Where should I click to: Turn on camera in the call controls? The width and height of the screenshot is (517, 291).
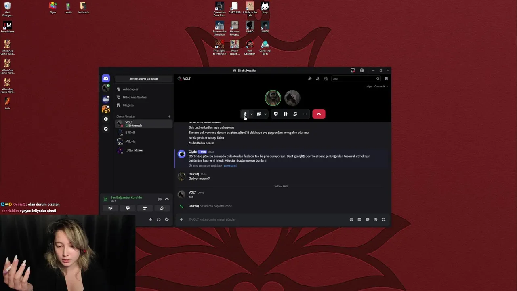click(259, 114)
